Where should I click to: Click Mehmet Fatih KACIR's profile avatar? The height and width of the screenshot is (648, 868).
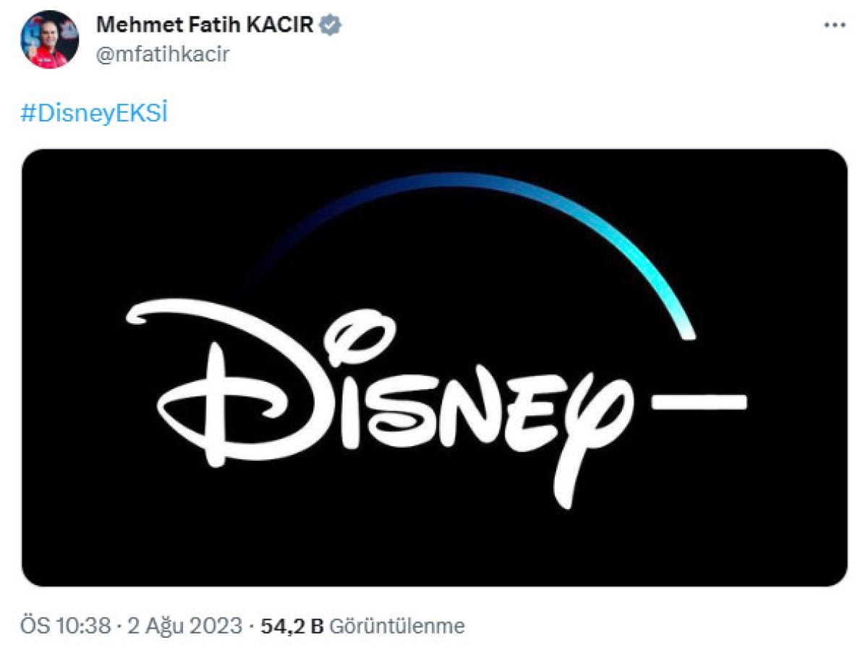[x=49, y=40]
